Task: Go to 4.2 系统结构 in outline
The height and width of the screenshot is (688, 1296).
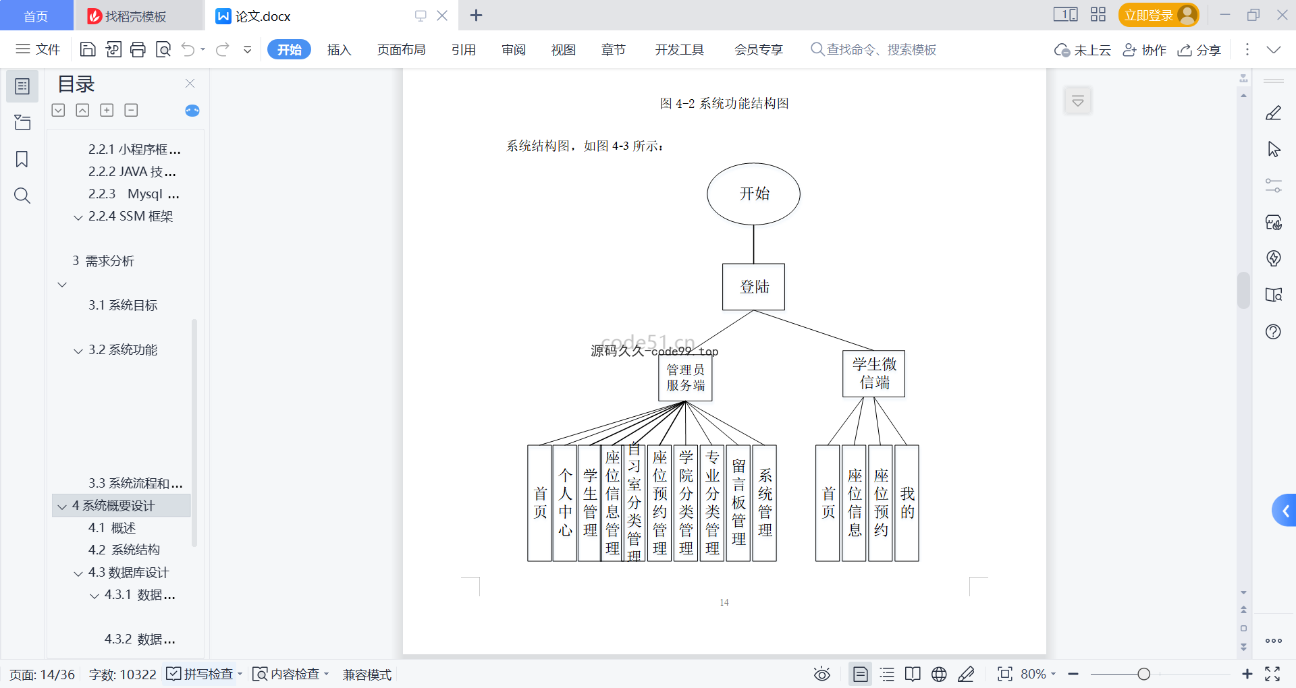Action: point(124,550)
